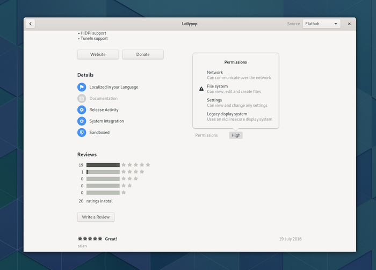This screenshot has height=270, width=376.
Task: Click the reviewer name 'stian'
Action: 82,246
